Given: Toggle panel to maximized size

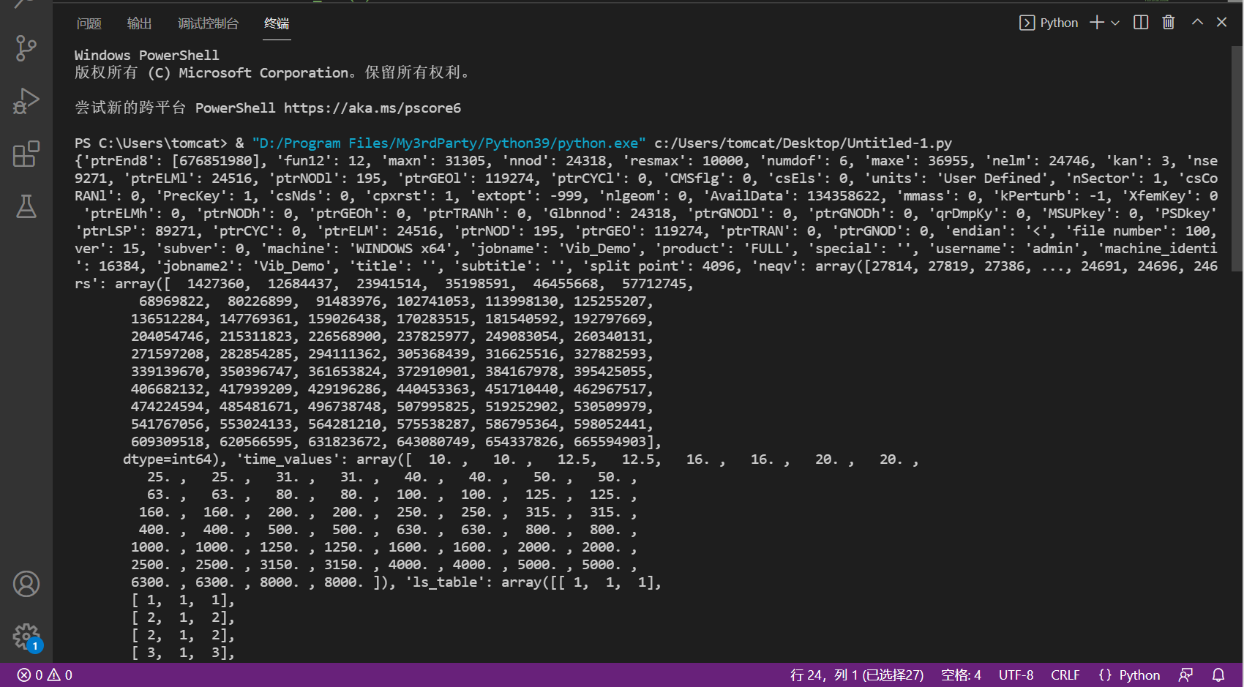Looking at the screenshot, I should (1196, 23).
